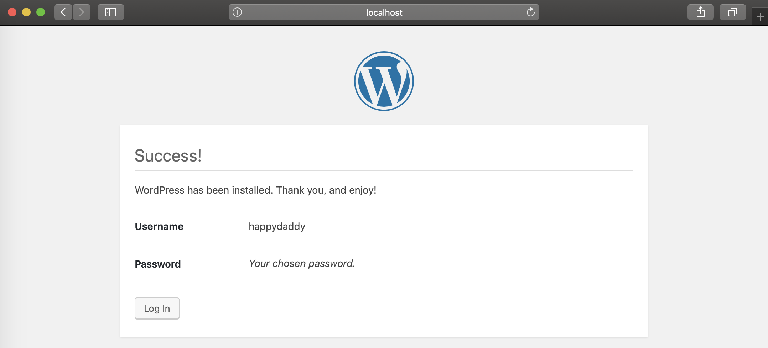The width and height of the screenshot is (768, 348).
Task: Click the WordPress logo
Action: (384, 81)
